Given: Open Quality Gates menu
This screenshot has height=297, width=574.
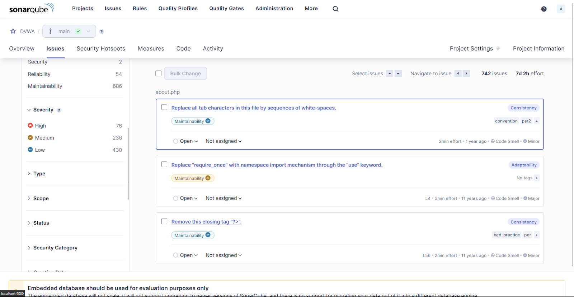Looking at the screenshot, I should (x=226, y=9).
